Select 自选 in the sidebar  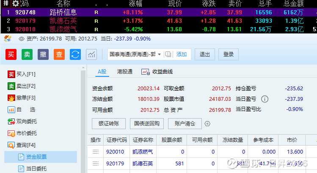[22, 110]
